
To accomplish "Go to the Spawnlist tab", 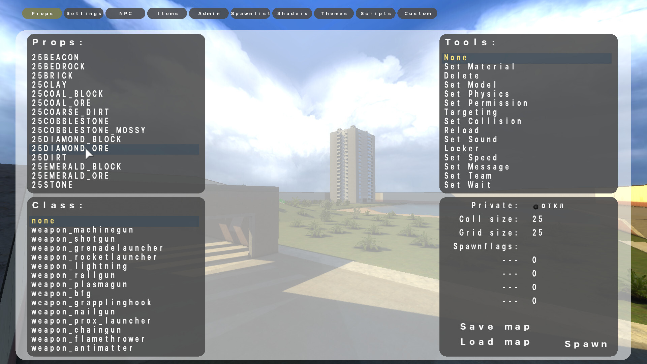I will pos(250,13).
